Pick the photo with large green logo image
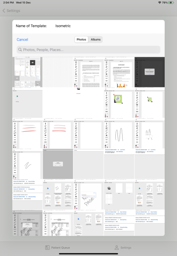The width and height of the screenshot is (177, 256). coord(119,103)
